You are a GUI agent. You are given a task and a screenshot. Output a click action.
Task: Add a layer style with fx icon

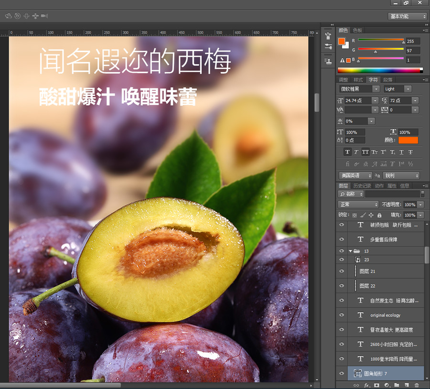[366, 386]
